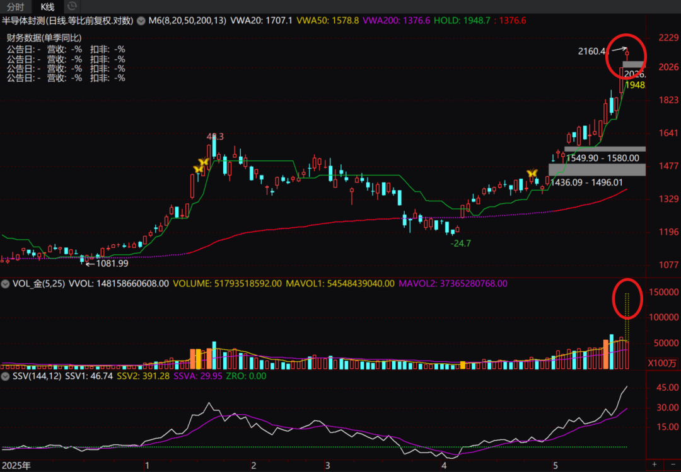The width and height of the screenshot is (681, 472).
Task: Click MAVOL1: 54548439040.00 value
Action: [x=340, y=284]
